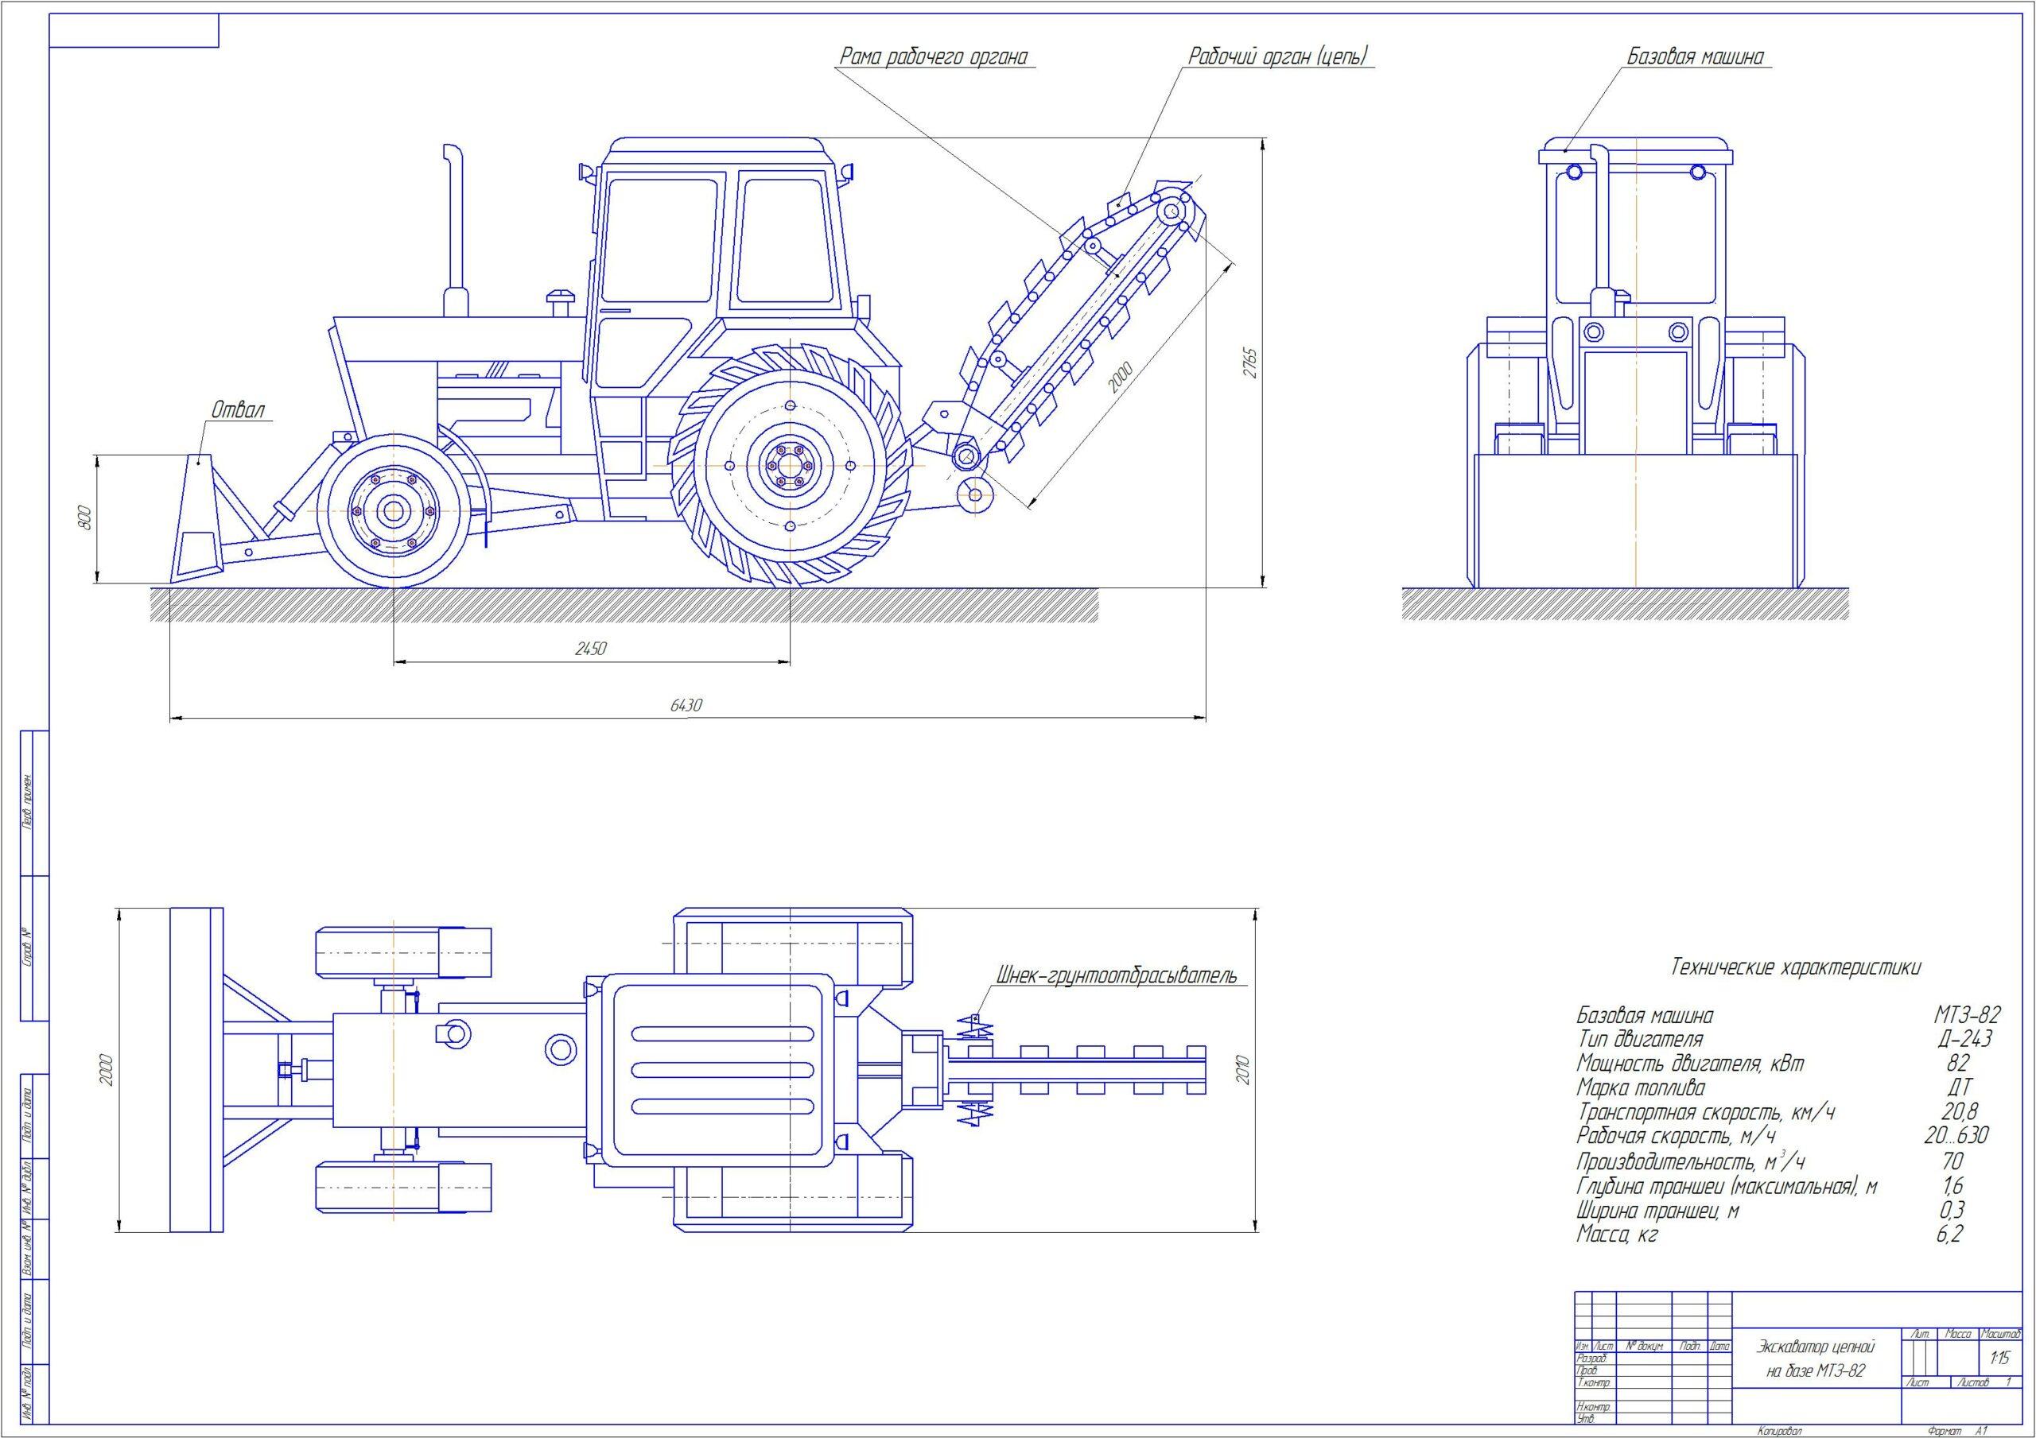2036x1438 pixels.
Task: Select the 'Базовая машина' callout label
Action: [x=1695, y=57]
